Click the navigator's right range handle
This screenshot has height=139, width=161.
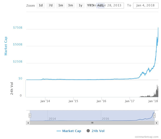tap(154, 115)
